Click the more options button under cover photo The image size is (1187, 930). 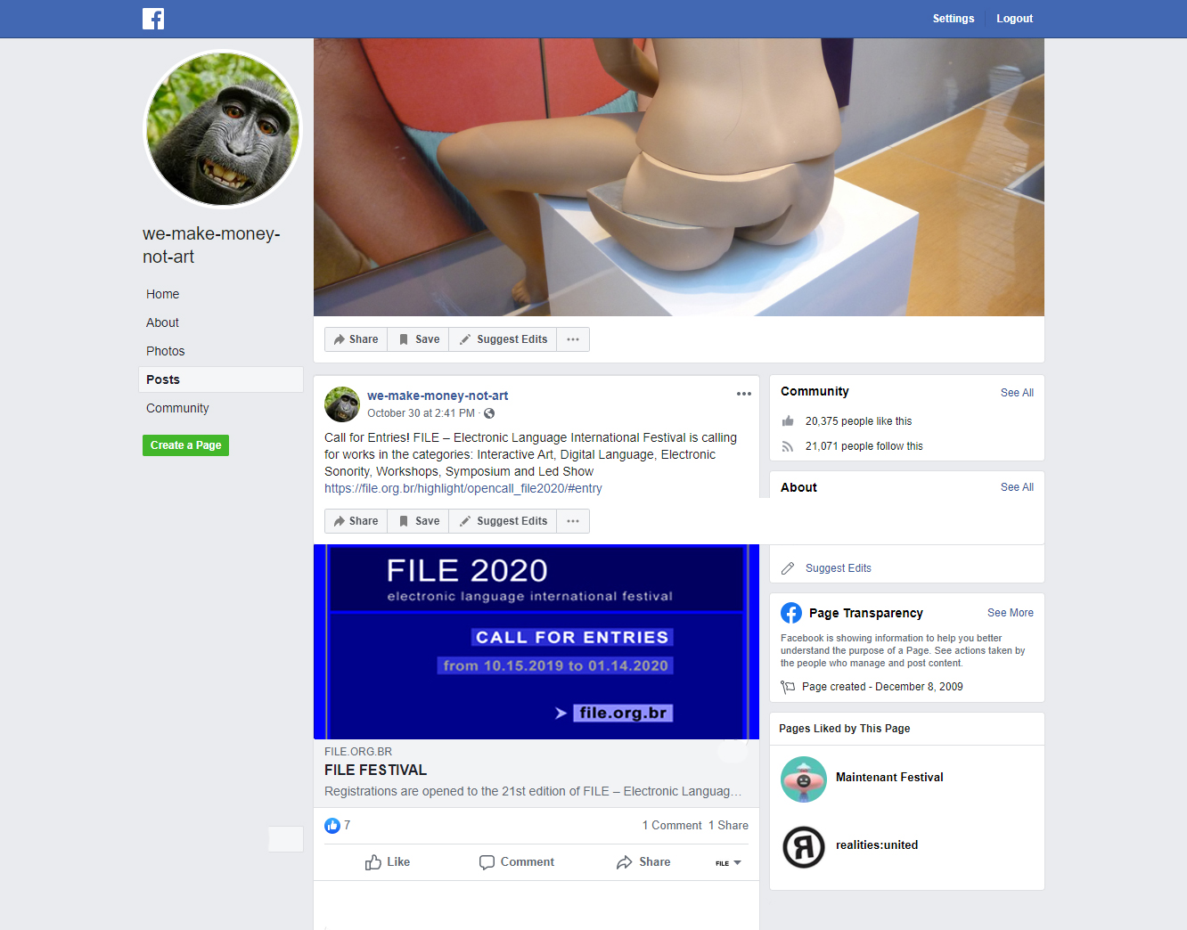tap(573, 339)
